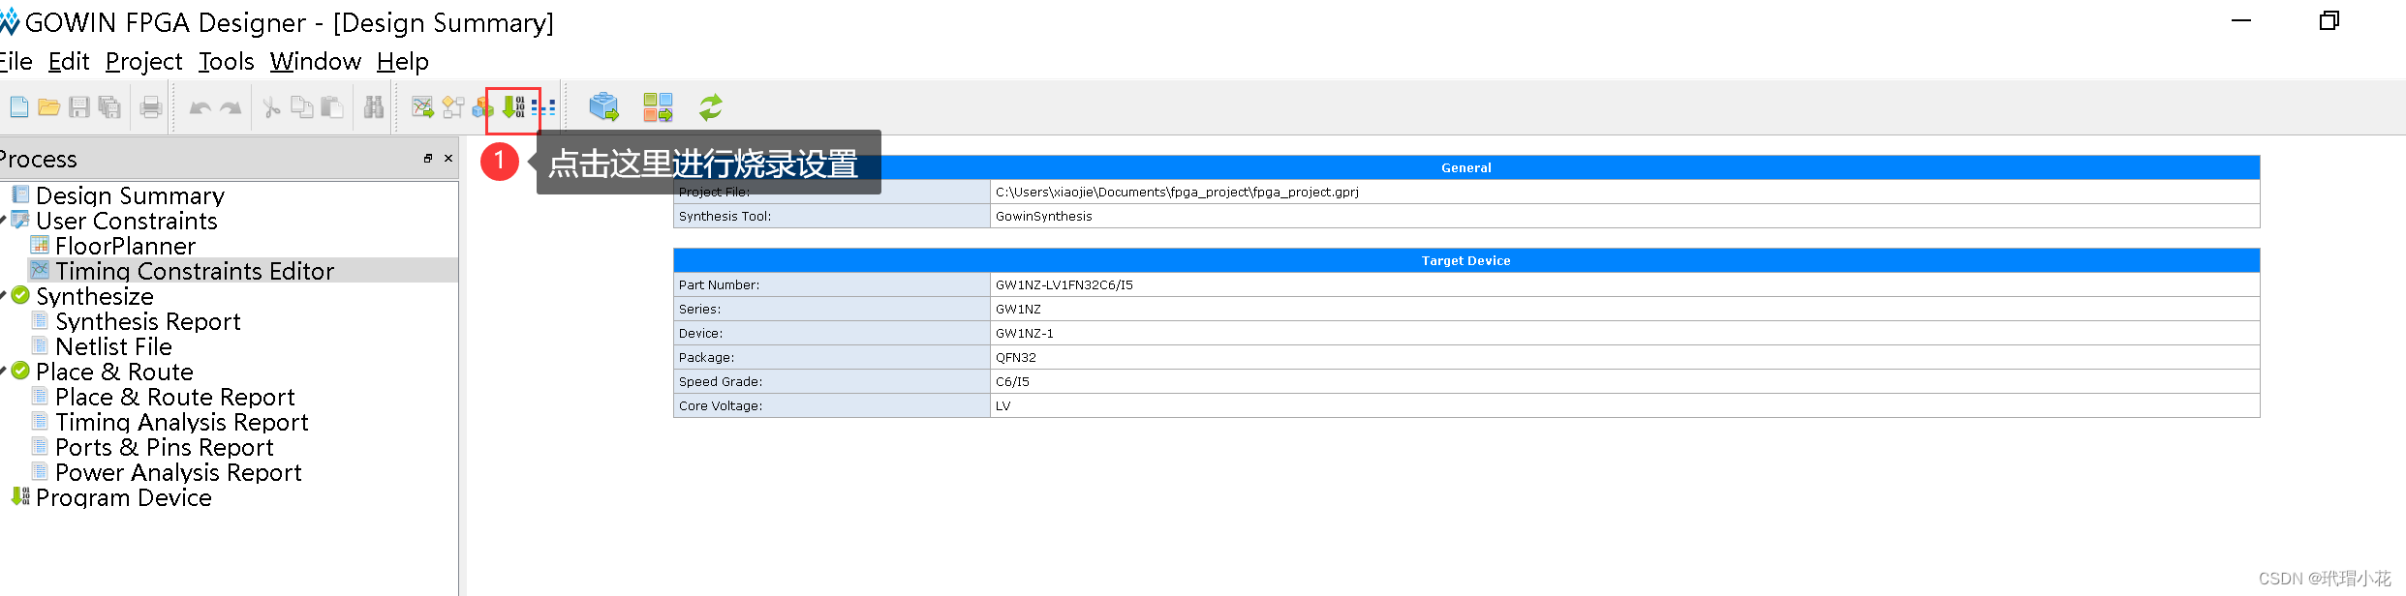
Task: Click the colored cubes toolbar icon
Action: coord(482,108)
